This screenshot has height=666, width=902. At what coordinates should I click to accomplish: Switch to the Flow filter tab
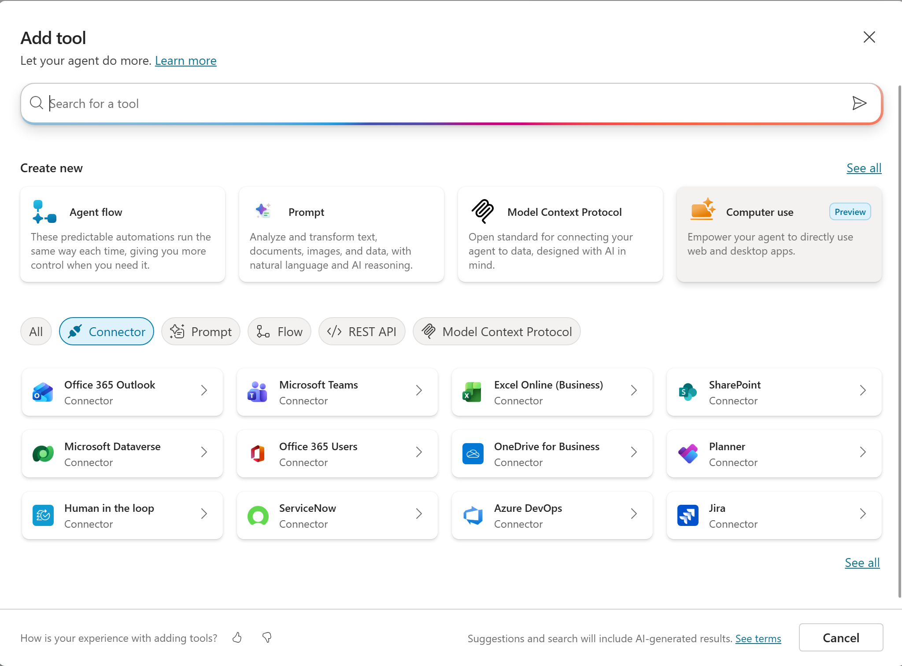click(279, 331)
